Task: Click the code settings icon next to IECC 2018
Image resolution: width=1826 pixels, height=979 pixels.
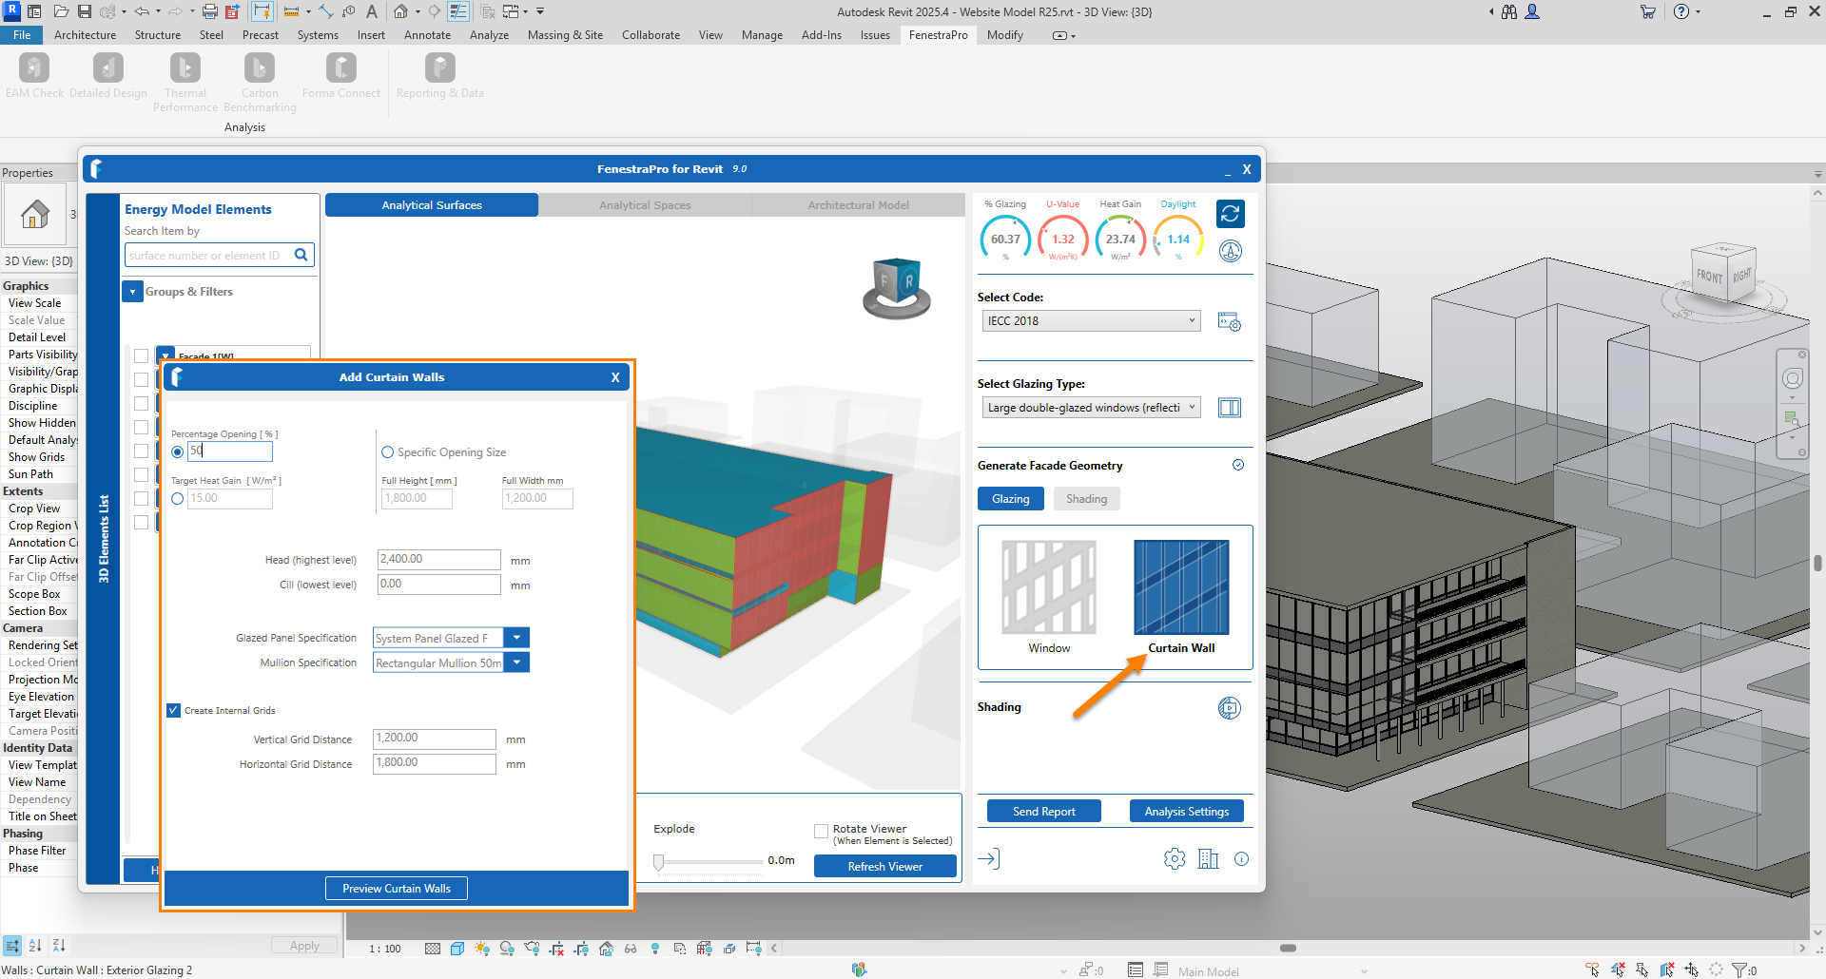Action: tap(1230, 322)
